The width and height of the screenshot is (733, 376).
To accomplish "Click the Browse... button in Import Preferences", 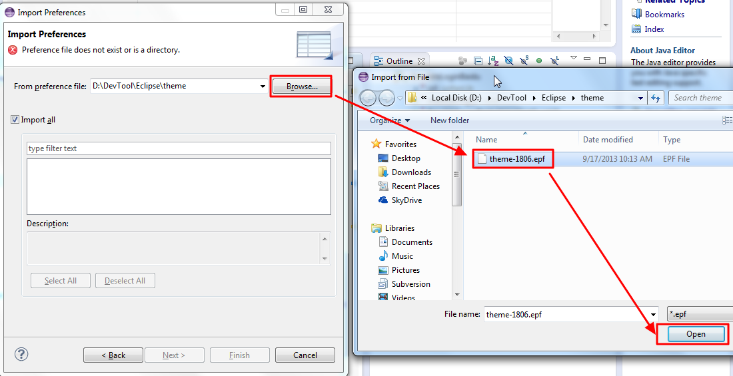I will [302, 87].
